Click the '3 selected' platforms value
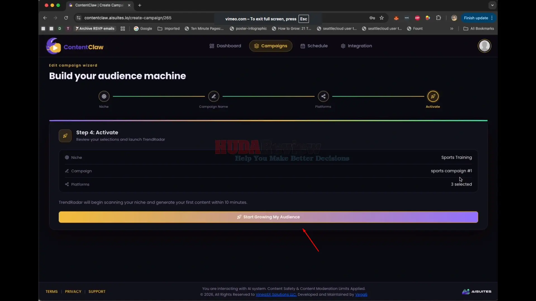The image size is (536, 301). click(x=461, y=184)
